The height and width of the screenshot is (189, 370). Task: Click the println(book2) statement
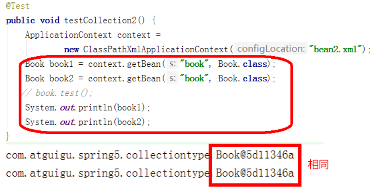pyautogui.click(x=87, y=122)
